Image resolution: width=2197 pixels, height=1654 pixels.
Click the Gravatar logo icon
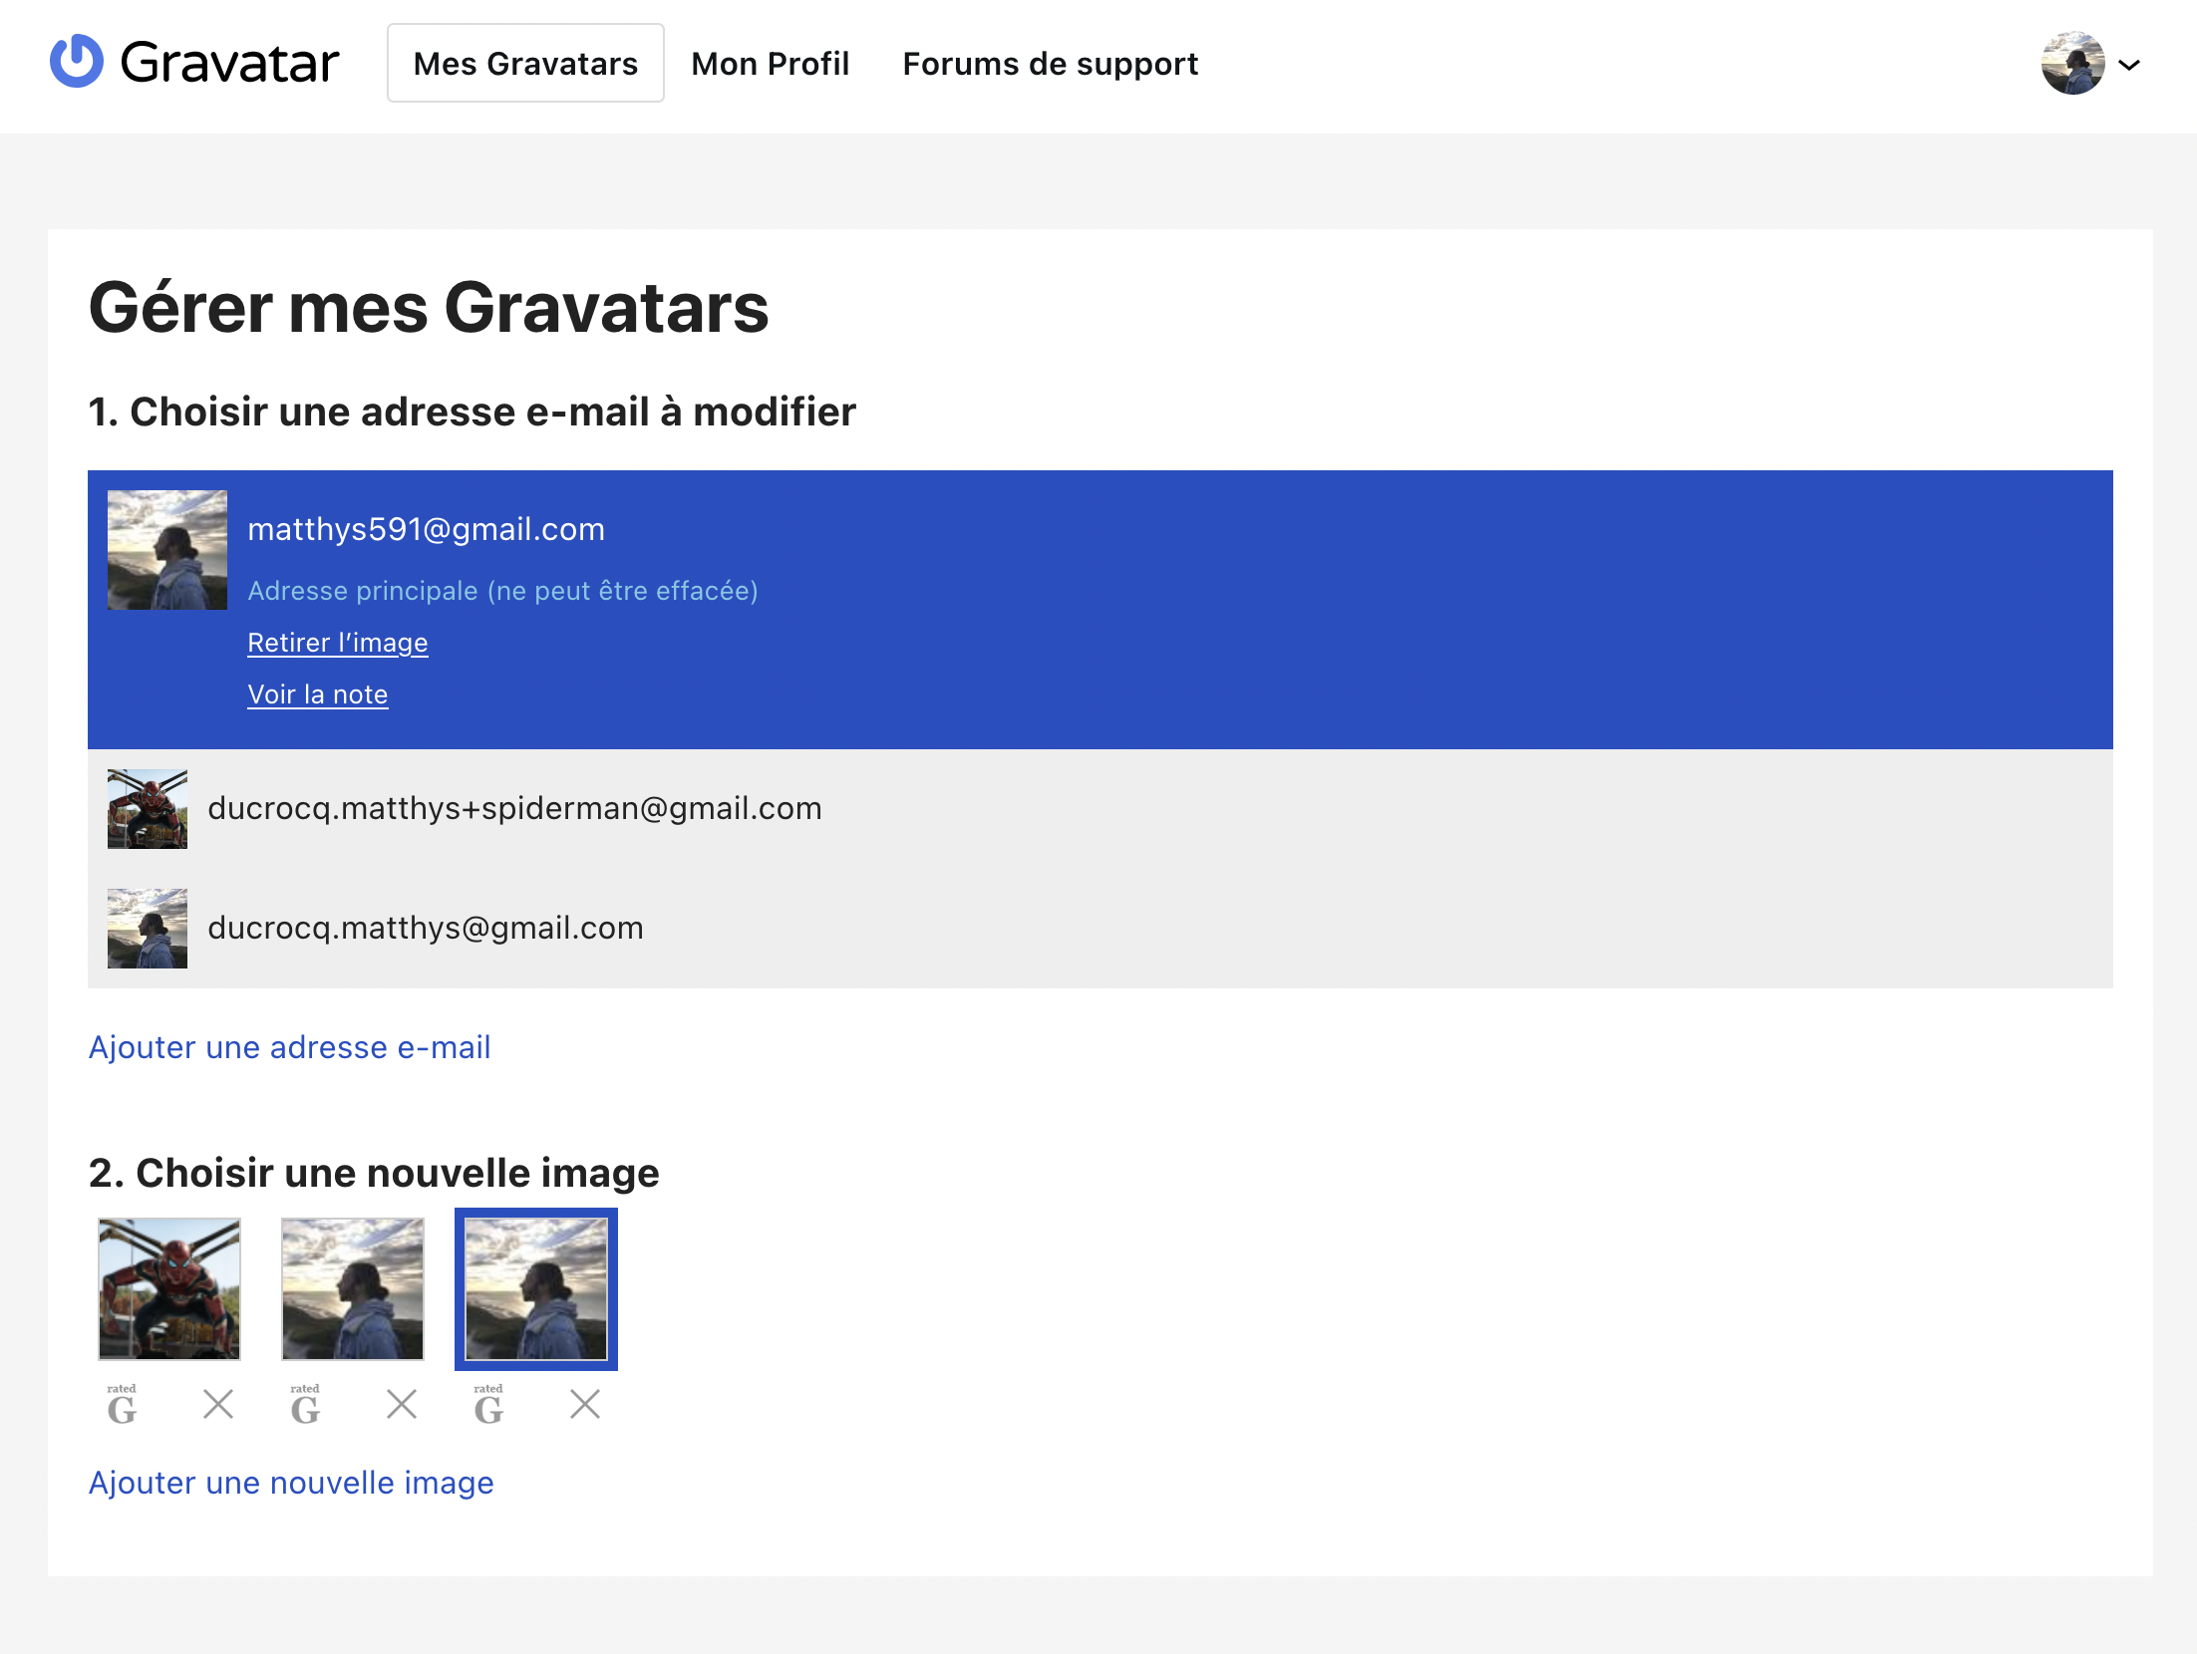pyautogui.click(x=77, y=62)
